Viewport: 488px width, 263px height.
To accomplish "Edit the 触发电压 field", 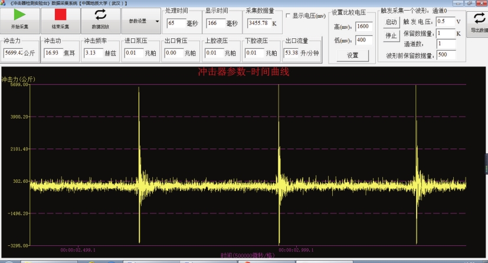I will pyautogui.click(x=446, y=21).
